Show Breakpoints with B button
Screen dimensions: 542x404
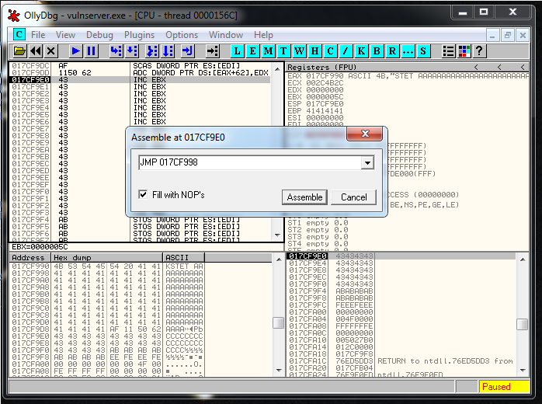[377, 51]
